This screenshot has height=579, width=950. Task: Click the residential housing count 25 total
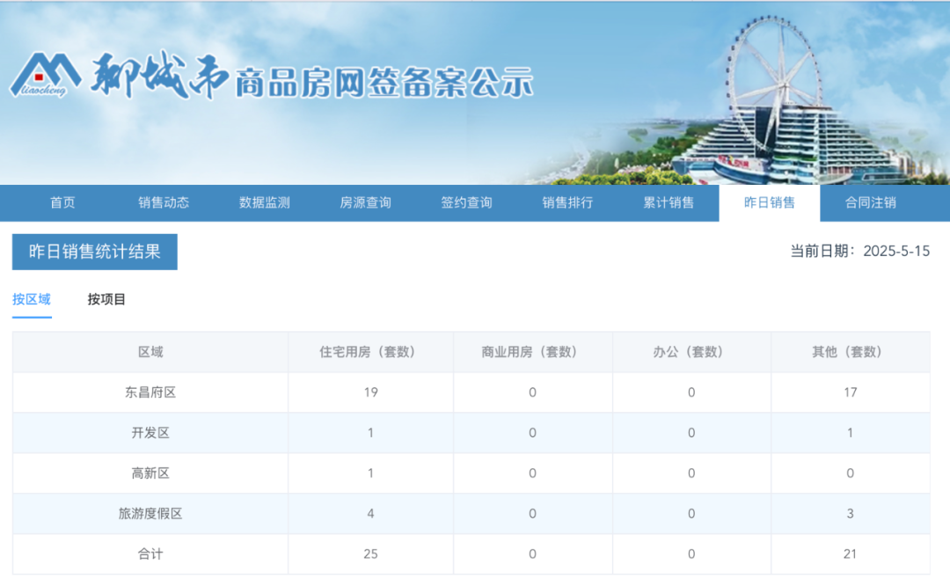tap(370, 554)
